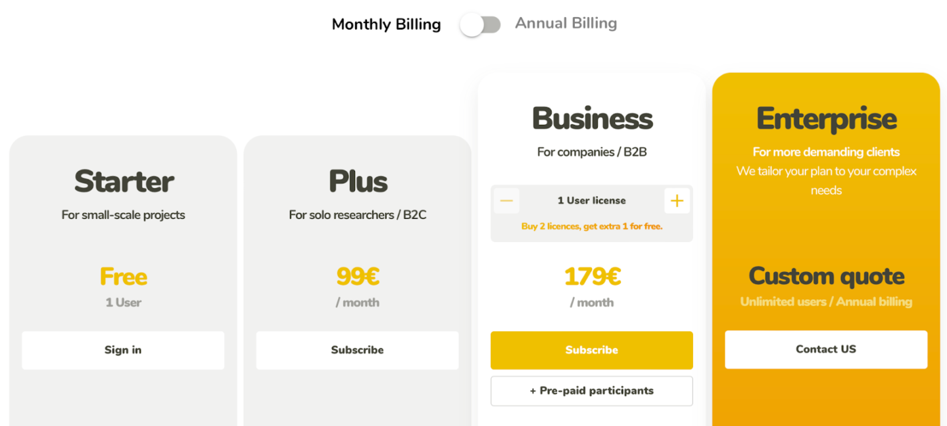Click the buy 2 licences promo text
The image size is (947, 426).
coord(591,225)
